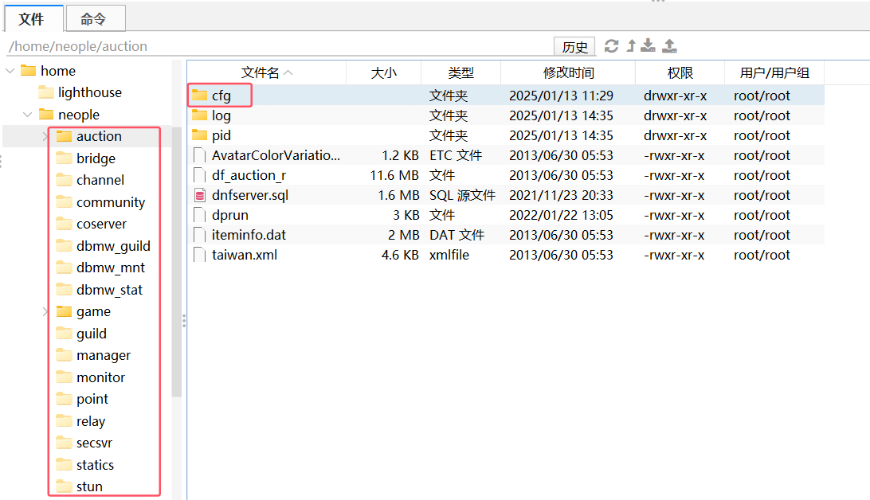870x500 pixels.
Task: Go to the parent directory using the up arrow icon
Action: coord(631,46)
